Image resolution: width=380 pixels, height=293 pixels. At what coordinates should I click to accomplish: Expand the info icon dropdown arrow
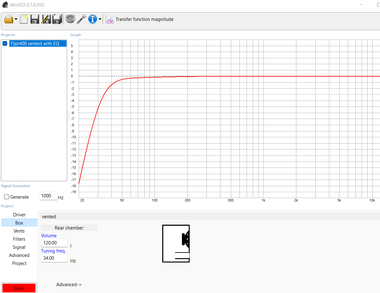(100, 19)
